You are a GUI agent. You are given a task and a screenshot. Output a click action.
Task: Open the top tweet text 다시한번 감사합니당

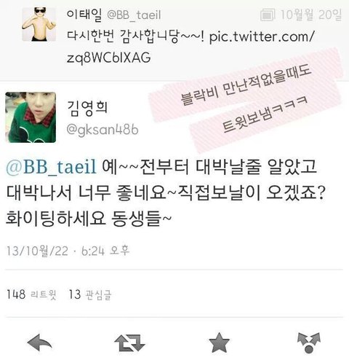point(136,37)
